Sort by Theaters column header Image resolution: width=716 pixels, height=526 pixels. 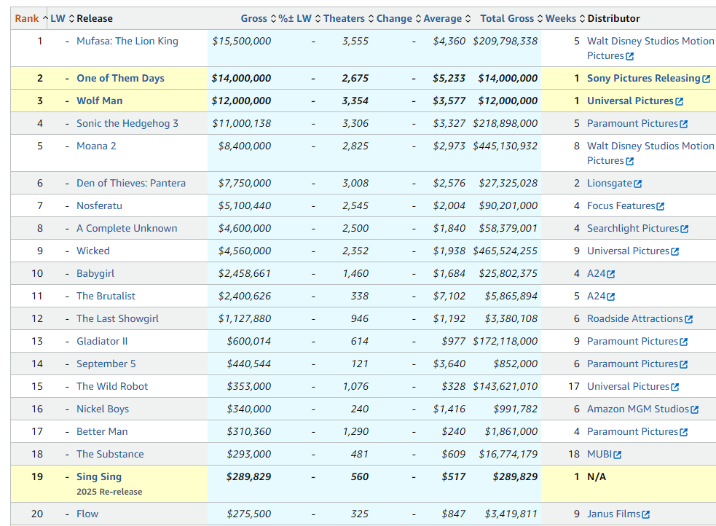point(344,18)
